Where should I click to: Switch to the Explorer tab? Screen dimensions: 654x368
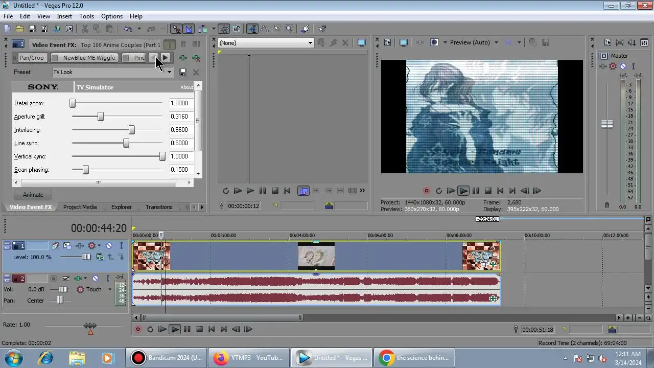(x=122, y=207)
